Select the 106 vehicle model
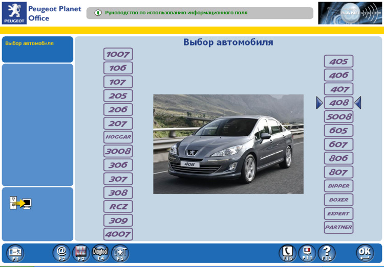Image resolution: width=384 pixels, height=267 pixels. (118, 68)
